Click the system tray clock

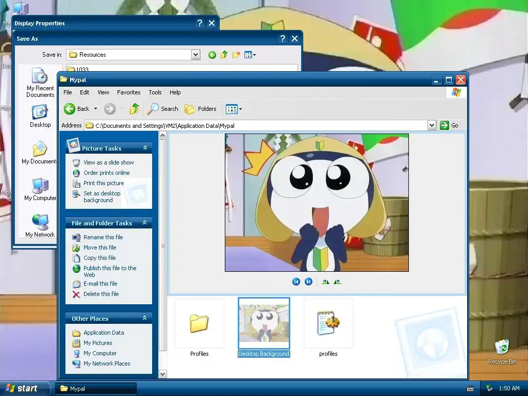(x=509, y=389)
